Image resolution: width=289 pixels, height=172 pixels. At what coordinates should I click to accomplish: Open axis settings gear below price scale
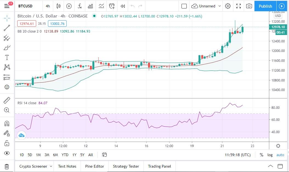278,146
